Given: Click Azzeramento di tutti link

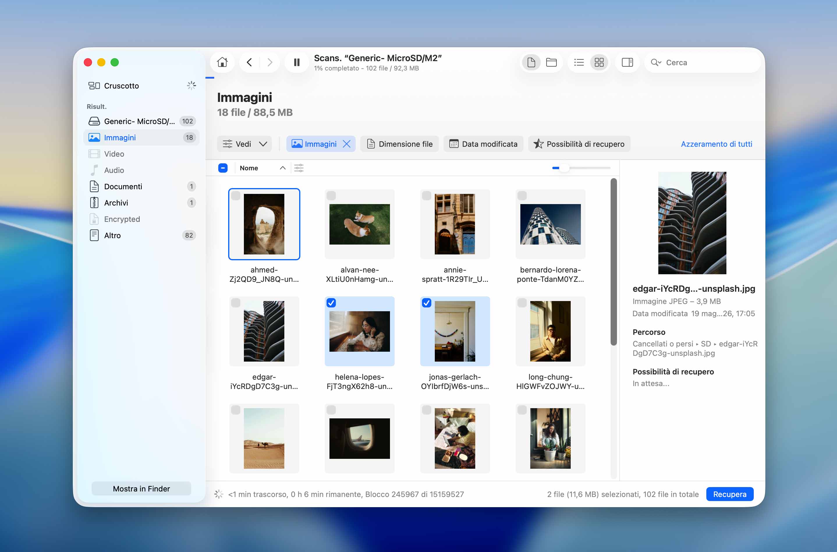Looking at the screenshot, I should pos(716,144).
